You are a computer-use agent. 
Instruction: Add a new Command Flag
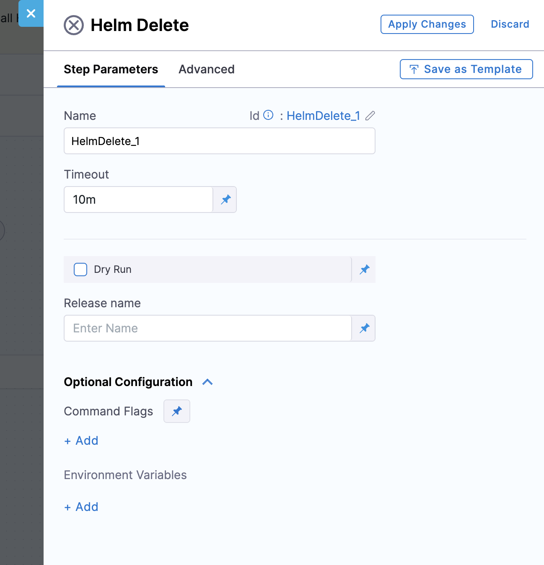(x=81, y=441)
